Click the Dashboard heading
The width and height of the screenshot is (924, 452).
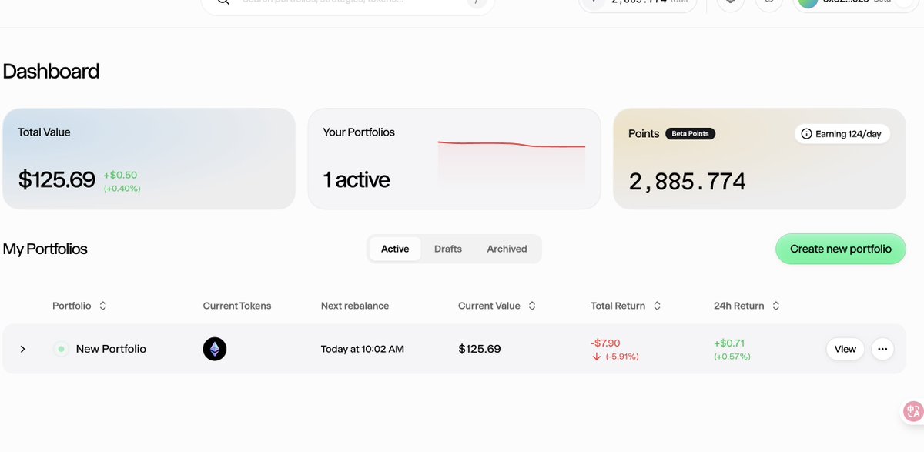click(51, 72)
